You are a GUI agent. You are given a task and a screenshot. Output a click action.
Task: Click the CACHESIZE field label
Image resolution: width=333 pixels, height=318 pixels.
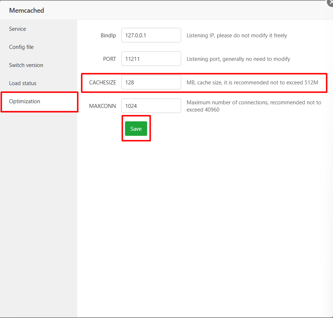pyautogui.click(x=102, y=82)
